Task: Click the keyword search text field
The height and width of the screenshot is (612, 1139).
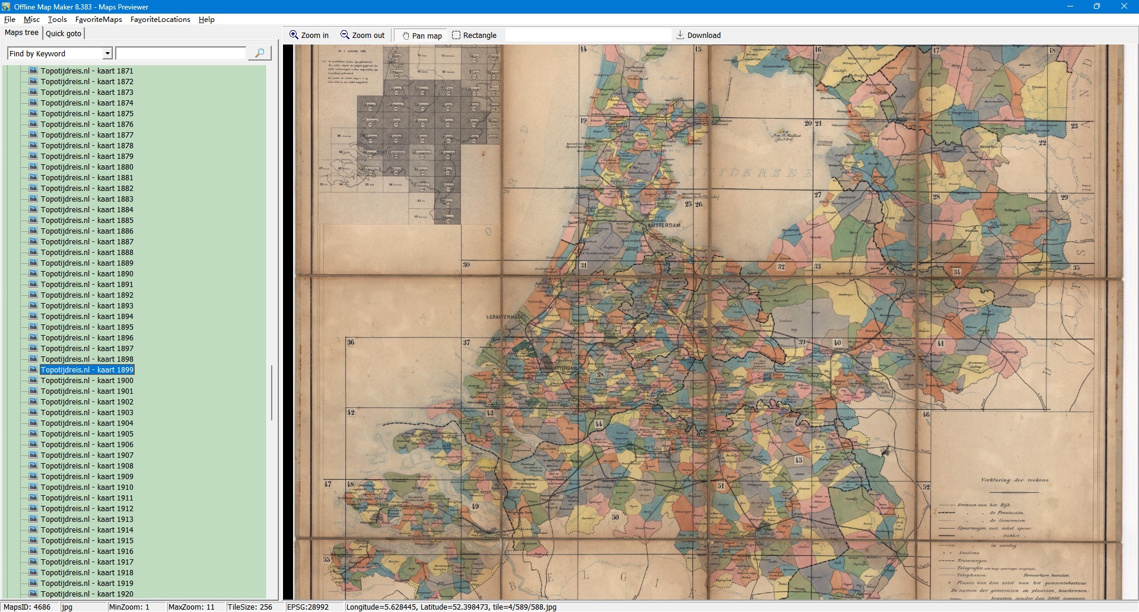Action: coord(181,53)
